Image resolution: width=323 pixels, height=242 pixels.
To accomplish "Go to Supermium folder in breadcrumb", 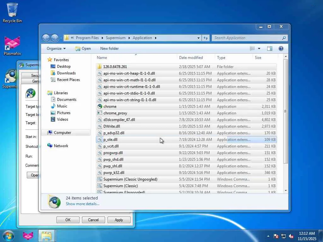I will [x=115, y=38].
